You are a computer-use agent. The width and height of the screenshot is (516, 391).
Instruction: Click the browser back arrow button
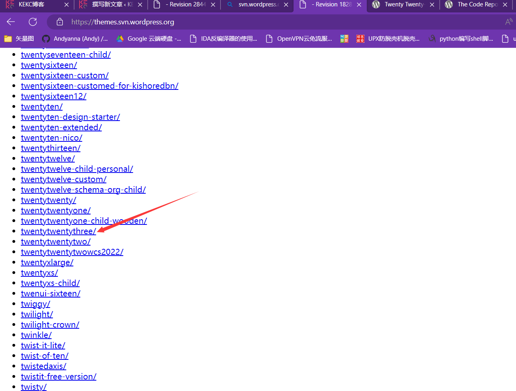coord(11,22)
